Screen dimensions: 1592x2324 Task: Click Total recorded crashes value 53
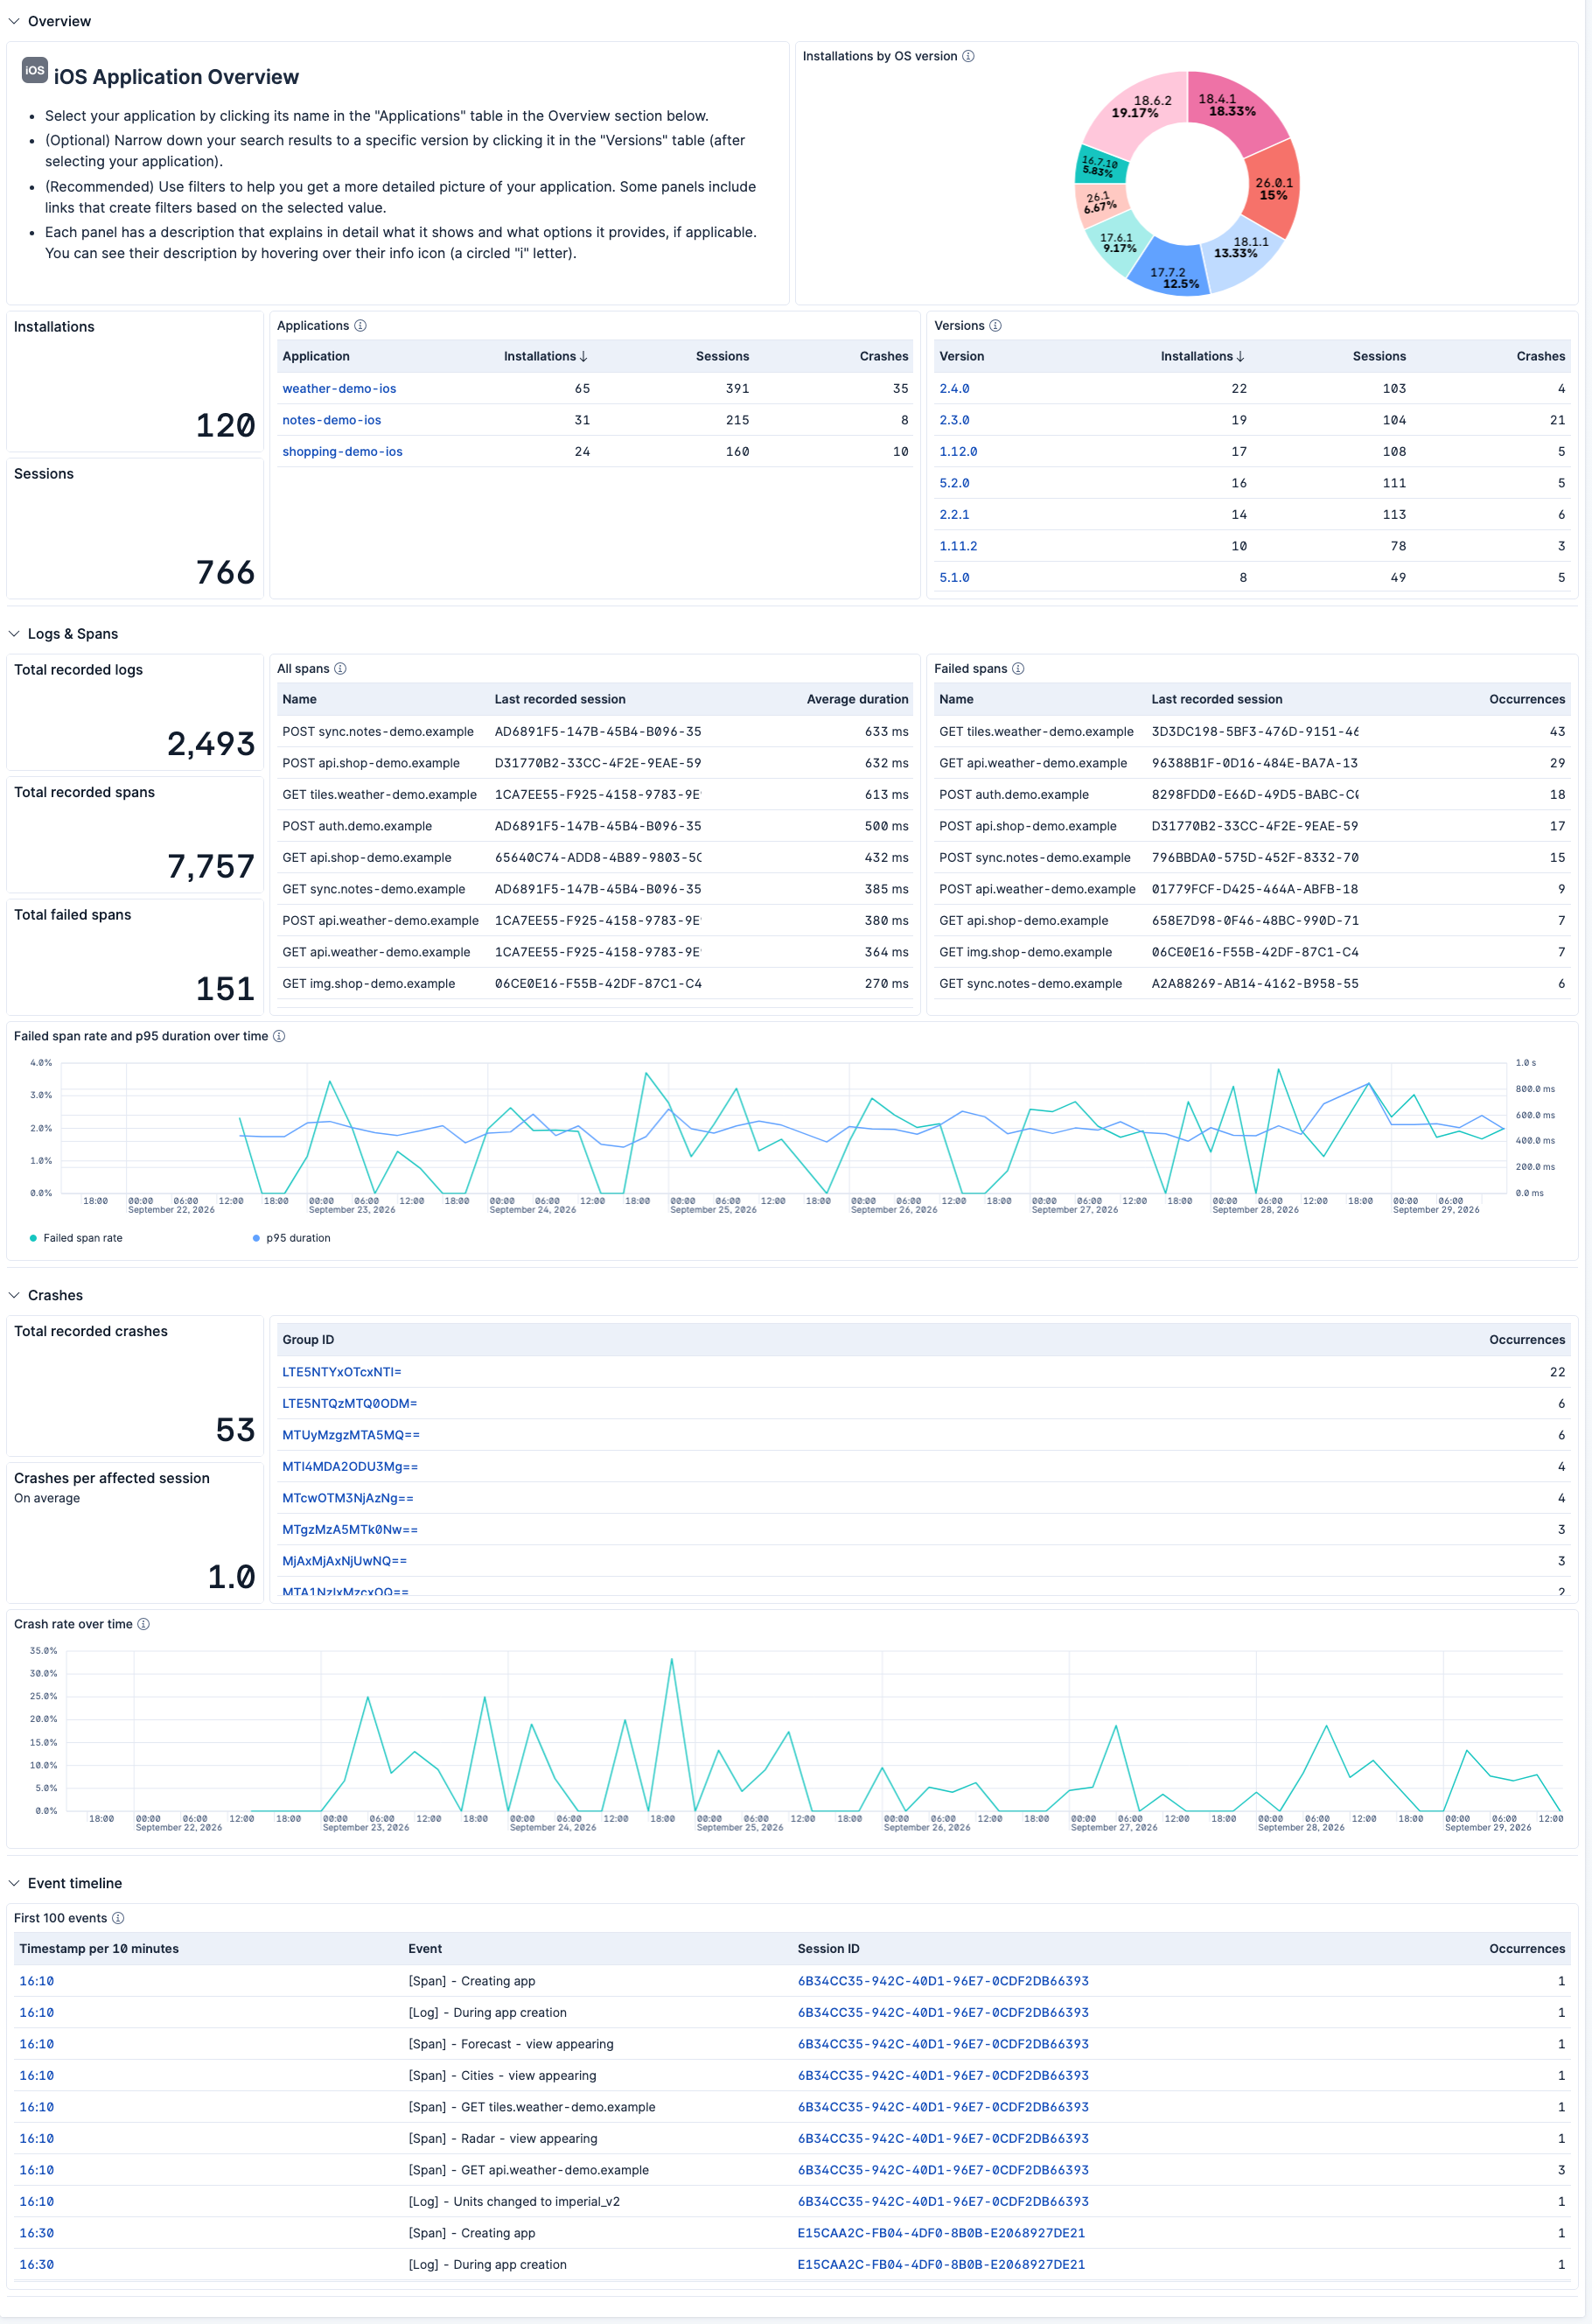235,1430
